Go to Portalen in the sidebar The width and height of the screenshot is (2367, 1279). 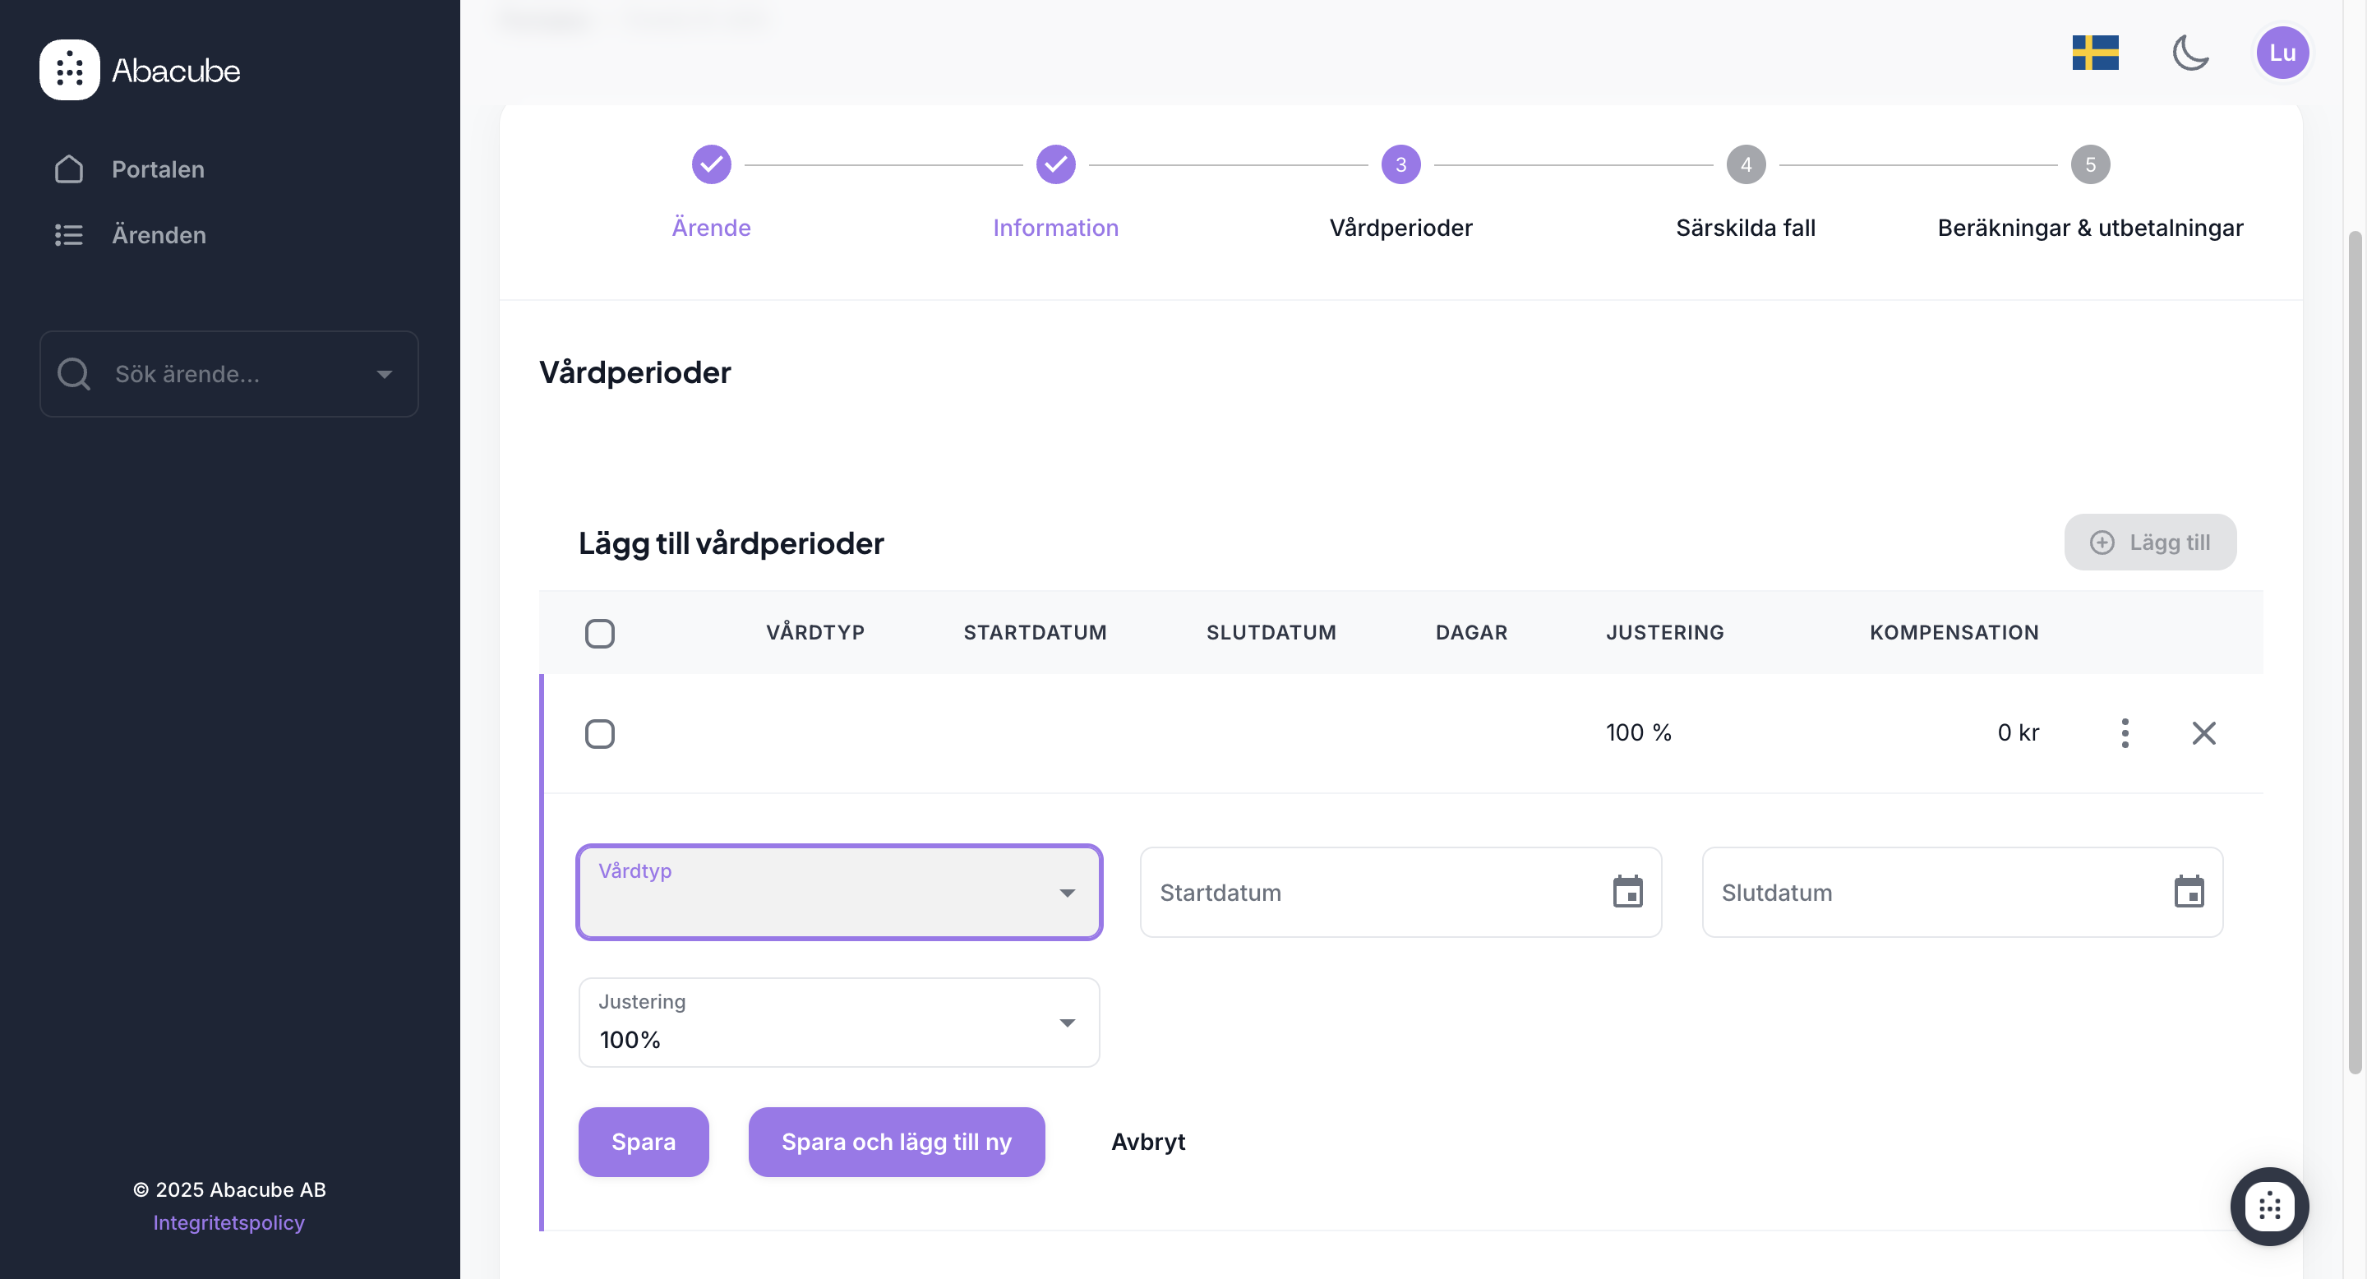click(x=158, y=169)
